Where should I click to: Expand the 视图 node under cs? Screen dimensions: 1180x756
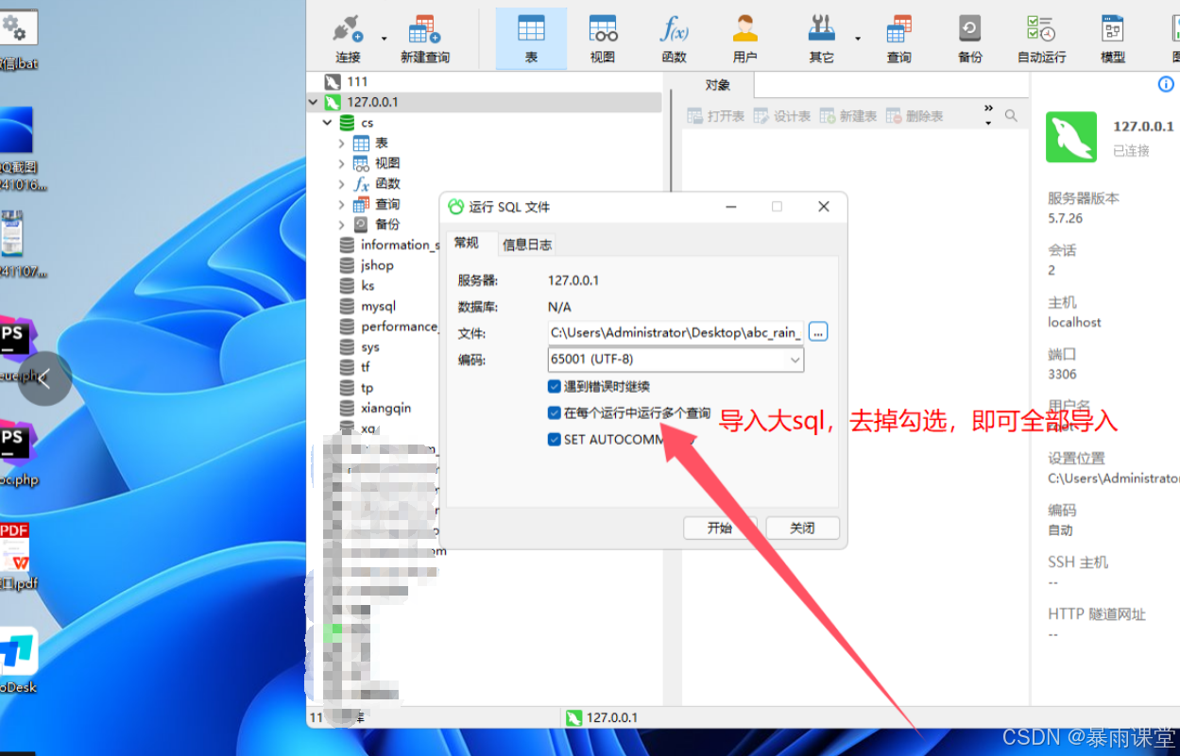click(342, 163)
